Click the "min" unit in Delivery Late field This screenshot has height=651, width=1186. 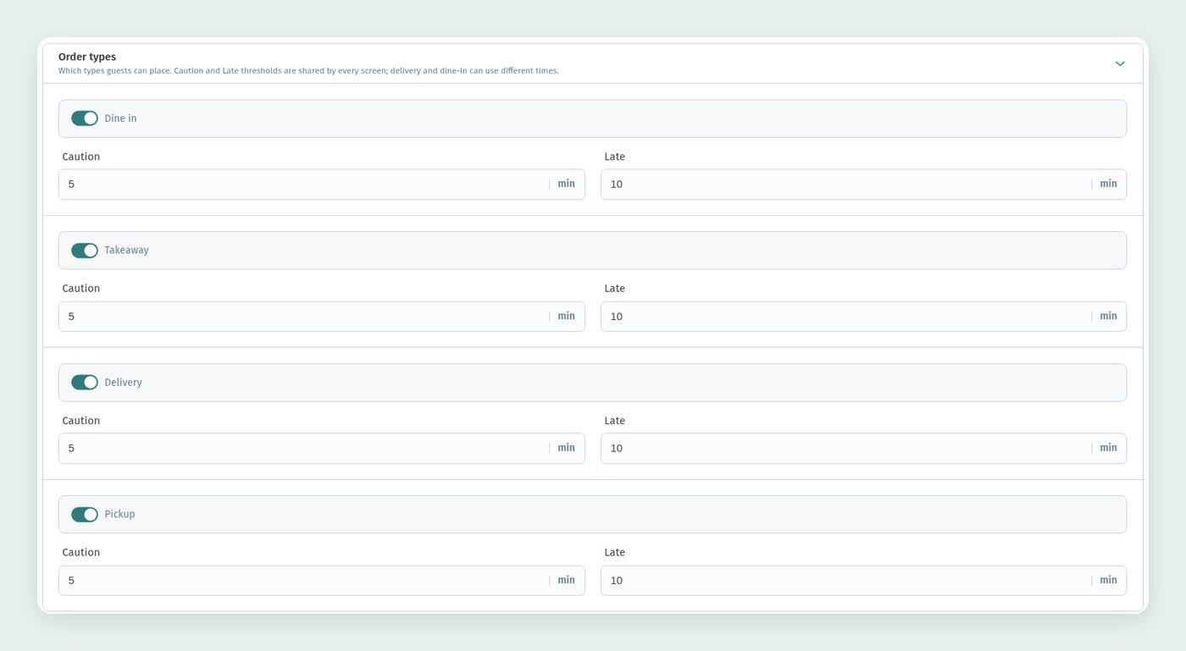[x=1108, y=448]
